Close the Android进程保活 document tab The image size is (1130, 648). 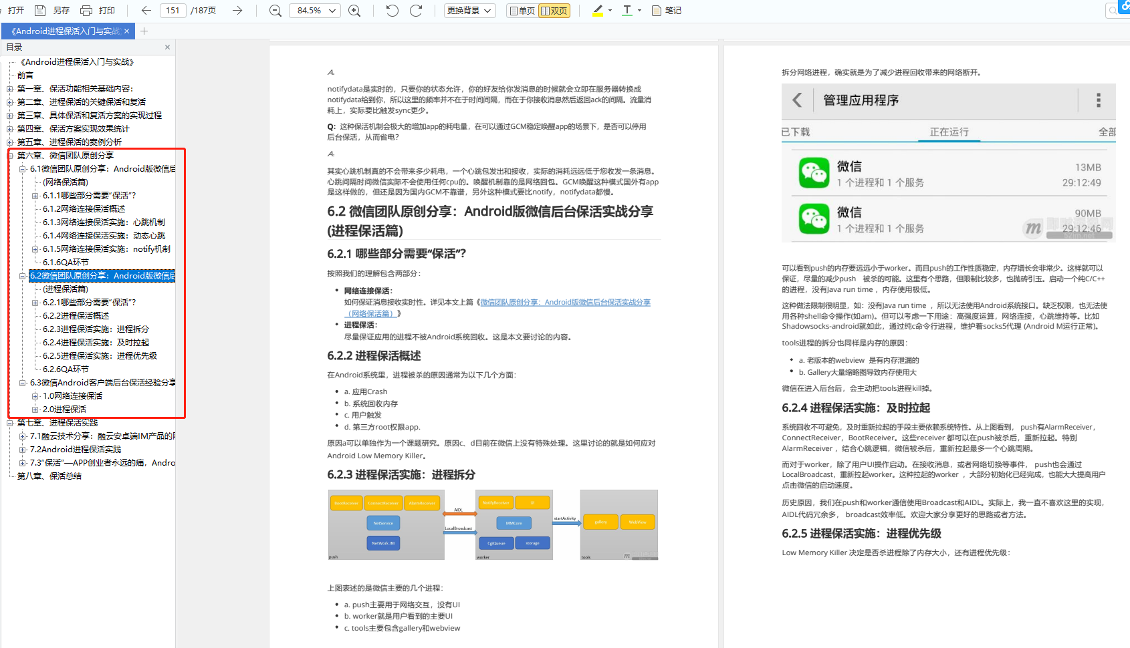pyautogui.click(x=127, y=31)
